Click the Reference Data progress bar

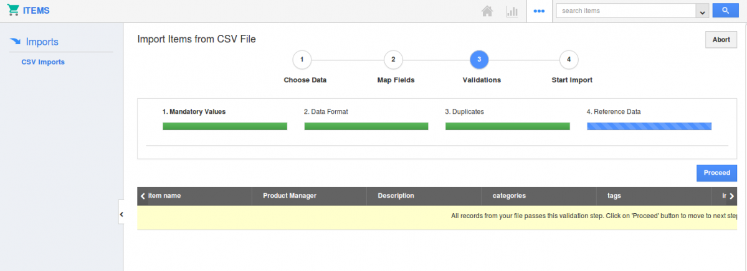pyautogui.click(x=649, y=126)
